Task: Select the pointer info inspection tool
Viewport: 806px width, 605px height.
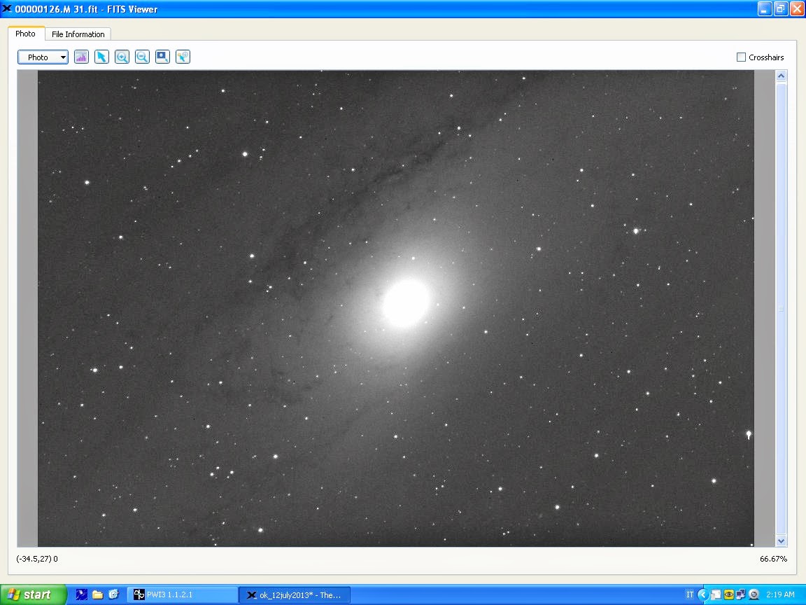Action: point(183,57)
